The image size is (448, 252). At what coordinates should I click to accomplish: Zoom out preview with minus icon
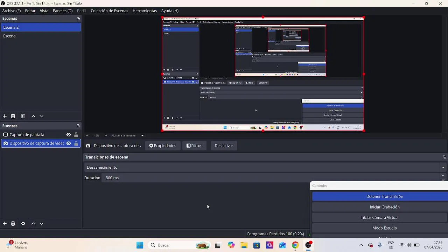point(87,135)
